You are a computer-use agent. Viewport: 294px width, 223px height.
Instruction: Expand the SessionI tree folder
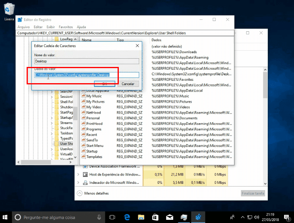point(52,97)
